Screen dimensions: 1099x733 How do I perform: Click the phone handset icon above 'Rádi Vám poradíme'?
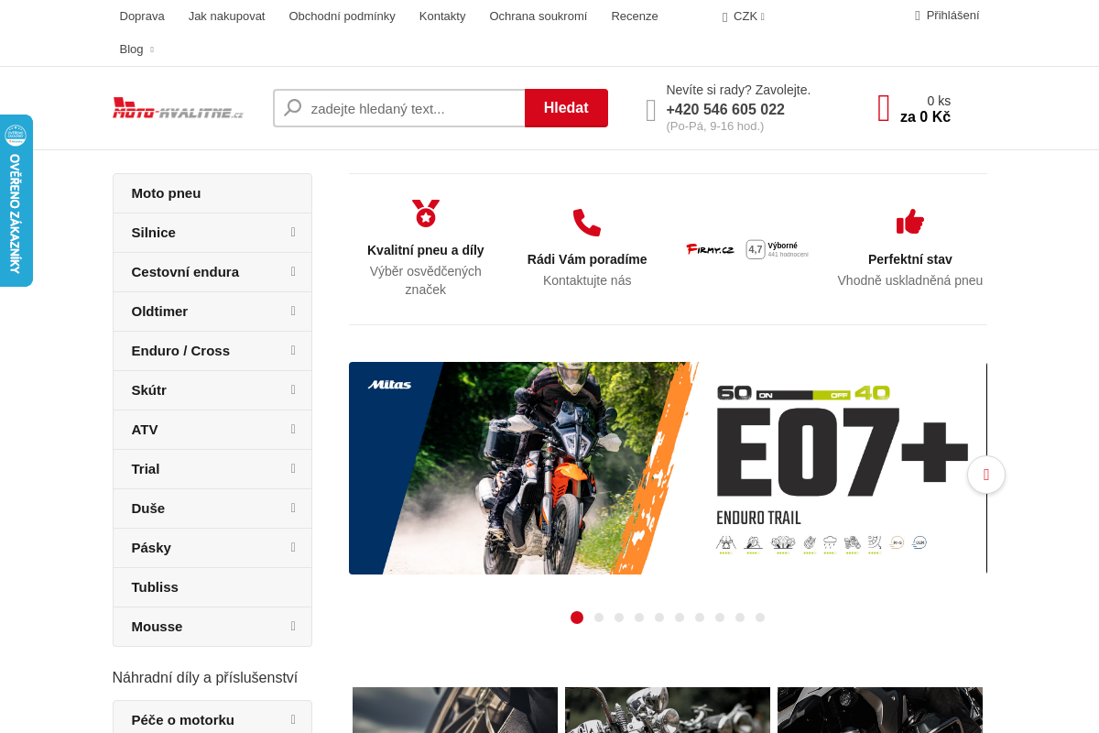click(586, 221)
